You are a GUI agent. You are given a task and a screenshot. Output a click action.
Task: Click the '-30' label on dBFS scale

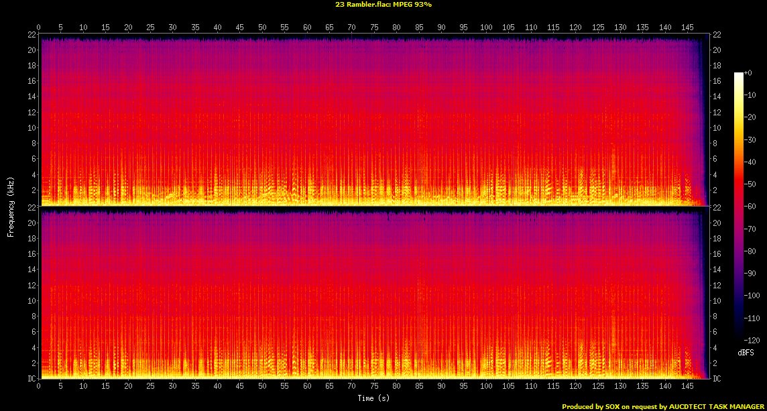click(750, 139)
